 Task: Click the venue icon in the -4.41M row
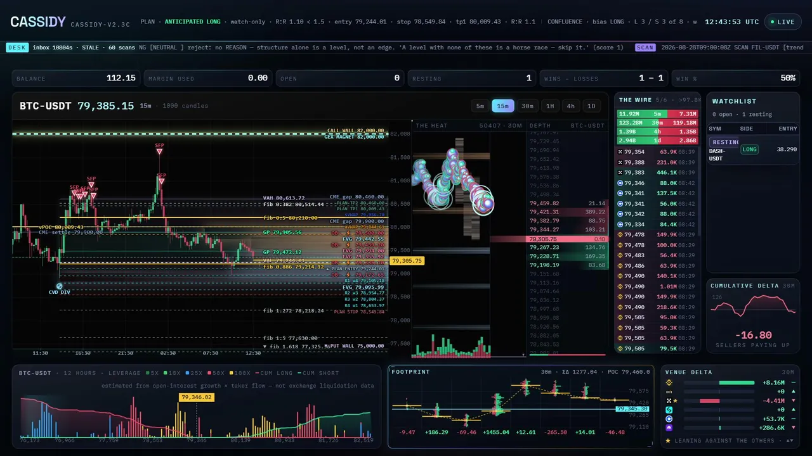coord(669,401)
